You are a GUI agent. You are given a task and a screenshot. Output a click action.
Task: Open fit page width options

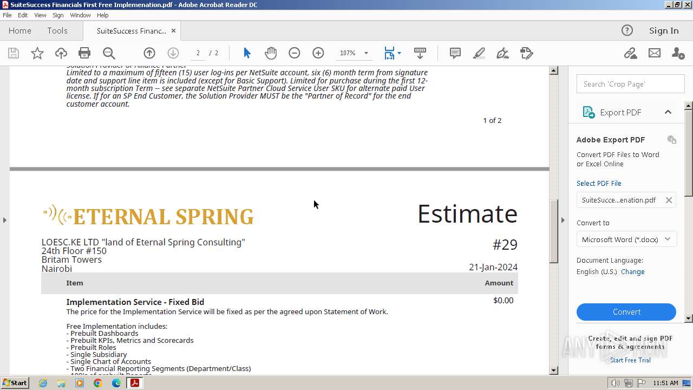click(393, 53)
